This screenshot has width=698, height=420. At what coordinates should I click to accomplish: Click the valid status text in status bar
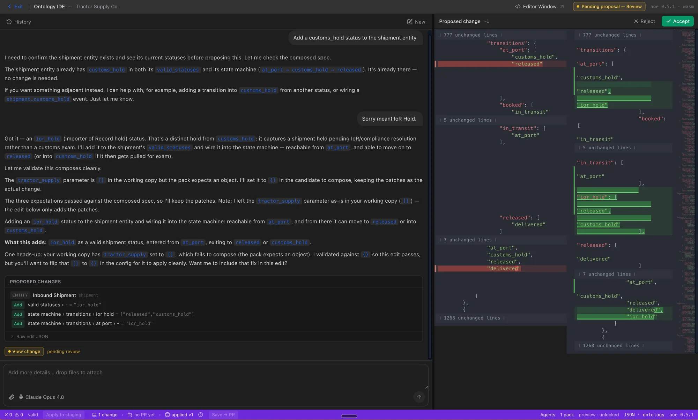(x=33, y=415)
